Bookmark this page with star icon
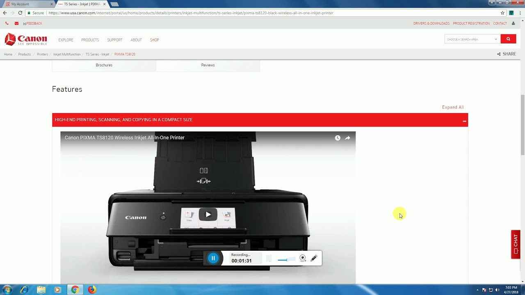The width and height of the screenshot is (525, 295). pyautogui.click(x=502, y=13)
